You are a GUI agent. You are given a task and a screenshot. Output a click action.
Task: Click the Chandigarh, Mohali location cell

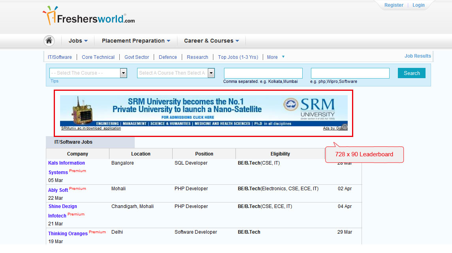click(x=132, y=206)
